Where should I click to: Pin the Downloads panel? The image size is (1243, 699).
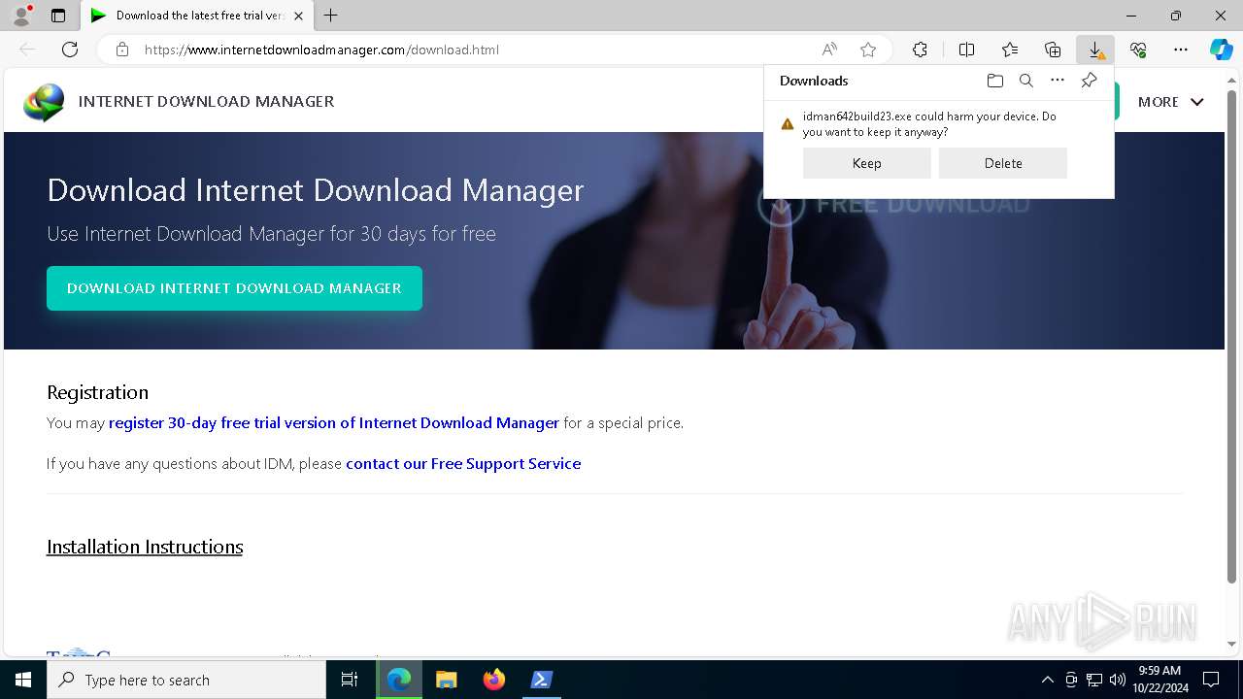point(1089,81)
